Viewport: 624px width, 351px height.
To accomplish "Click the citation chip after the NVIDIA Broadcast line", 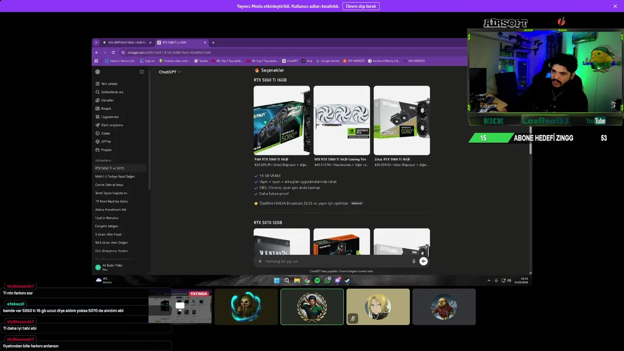I will click(x=357, y=203).
